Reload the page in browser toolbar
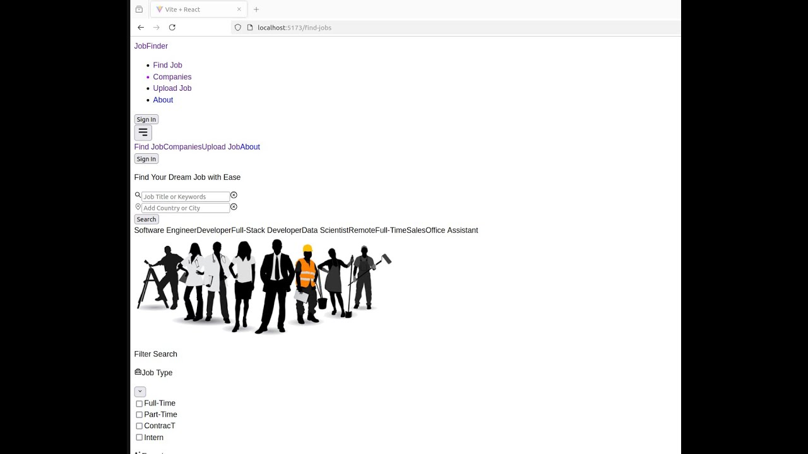The image size is (808, 454). tap(172, 28)
